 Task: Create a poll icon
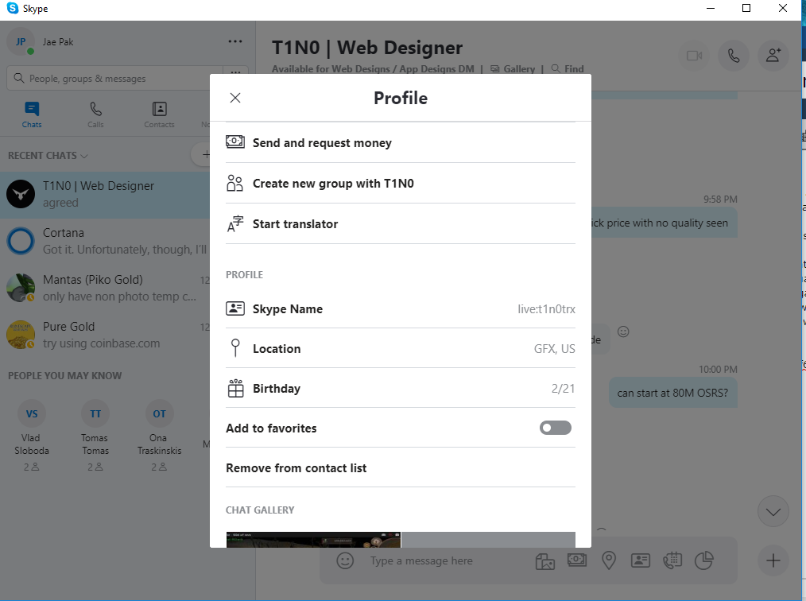[703, 560]
